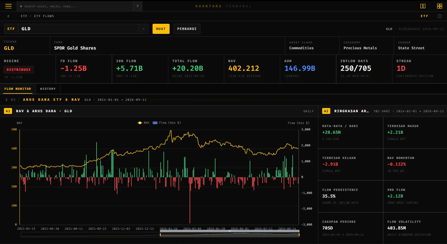Click the PERBARUI refresh button

(x=187, y=29)
